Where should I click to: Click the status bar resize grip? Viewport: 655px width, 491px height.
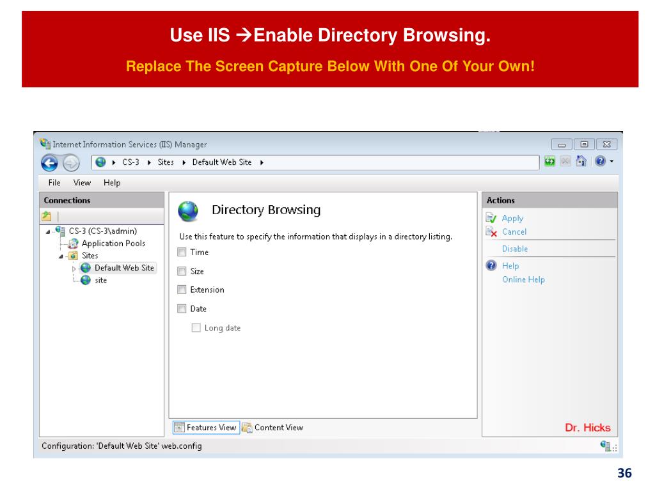click(x=615, y=448)
